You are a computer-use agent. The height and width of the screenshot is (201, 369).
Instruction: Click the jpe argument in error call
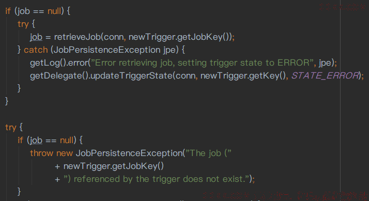click(x=325, y=63)
